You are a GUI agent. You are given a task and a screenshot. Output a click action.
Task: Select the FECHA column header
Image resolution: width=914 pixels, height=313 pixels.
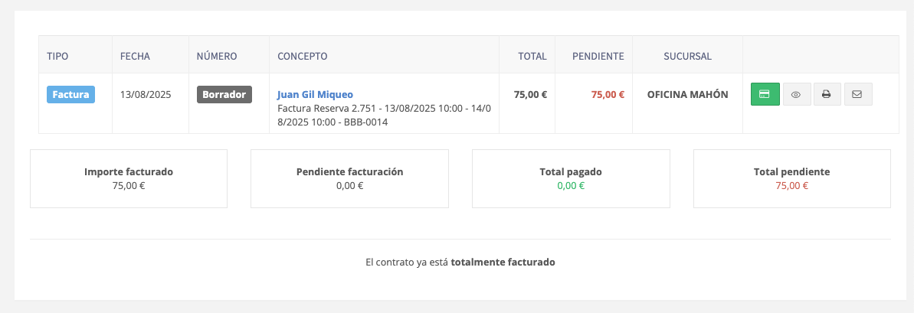coord(136,57)
